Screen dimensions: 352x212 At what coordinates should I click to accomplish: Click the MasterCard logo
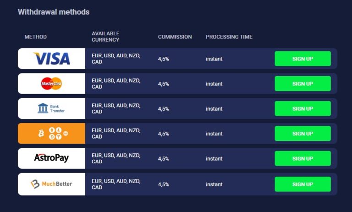click(51, 84)
